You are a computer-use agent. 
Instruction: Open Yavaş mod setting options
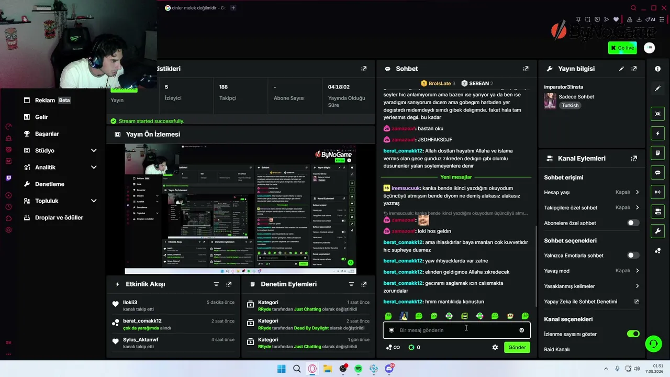[591, 271]
